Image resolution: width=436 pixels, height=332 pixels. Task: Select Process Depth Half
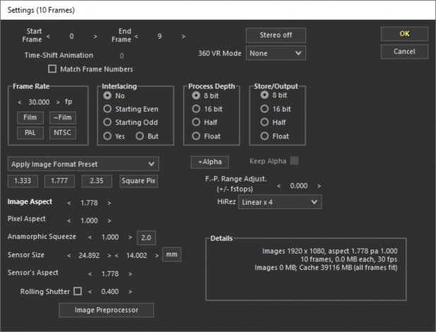pos(196,122)
